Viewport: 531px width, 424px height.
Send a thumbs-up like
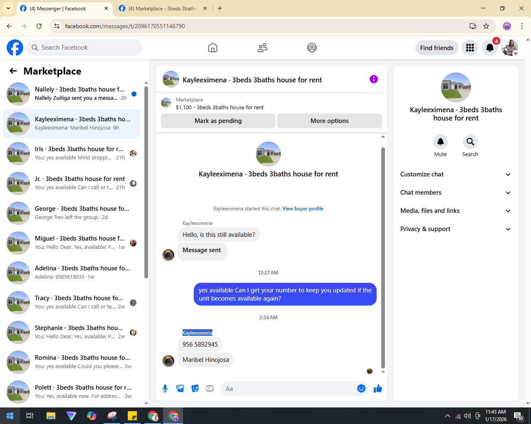click(378, 388)
